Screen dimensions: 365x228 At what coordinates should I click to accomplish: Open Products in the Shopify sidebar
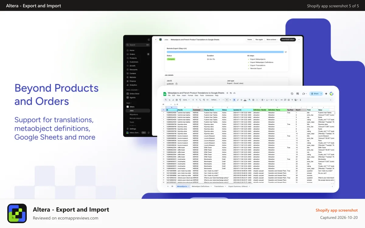tap(133, 58)
